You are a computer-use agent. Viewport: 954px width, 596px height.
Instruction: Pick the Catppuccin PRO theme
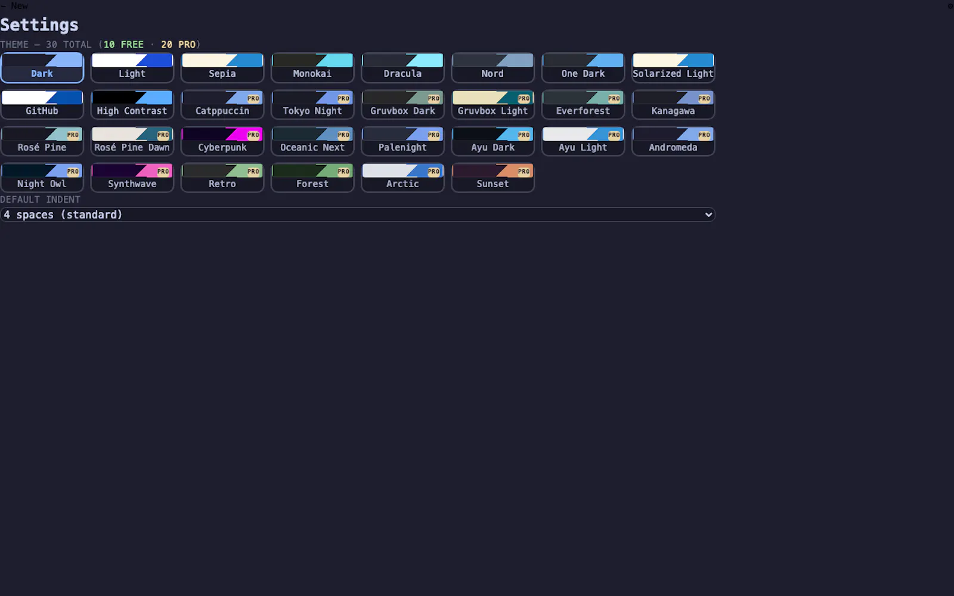tap(222, 104)
